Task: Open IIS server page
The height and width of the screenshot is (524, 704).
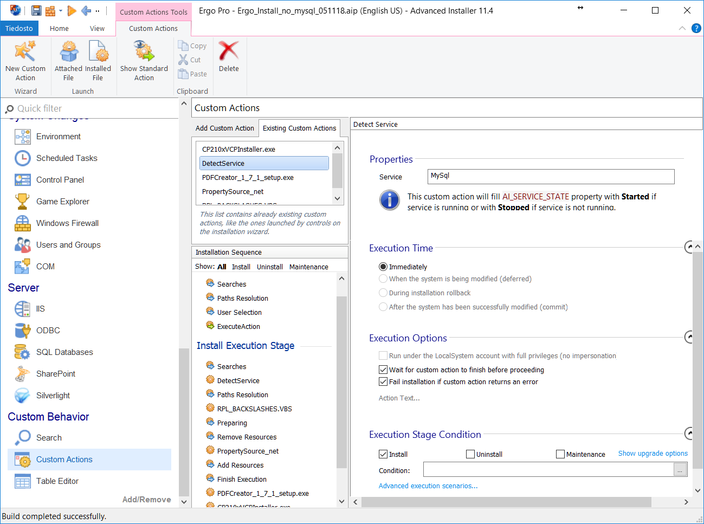Action: click(41, 309)
